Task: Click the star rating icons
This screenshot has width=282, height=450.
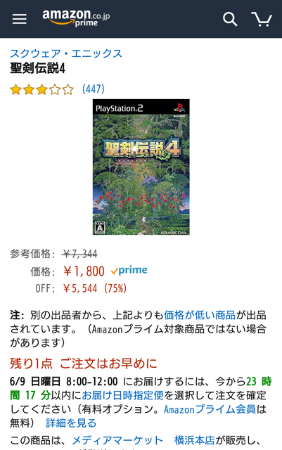Action: pyautogui.click(x=42, y=89)
